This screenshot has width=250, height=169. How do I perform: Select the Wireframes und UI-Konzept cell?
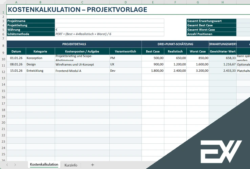tap(82, 64)
